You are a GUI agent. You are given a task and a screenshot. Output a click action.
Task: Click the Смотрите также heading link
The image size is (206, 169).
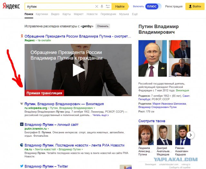pyautogui.click(x=152, y=121)
